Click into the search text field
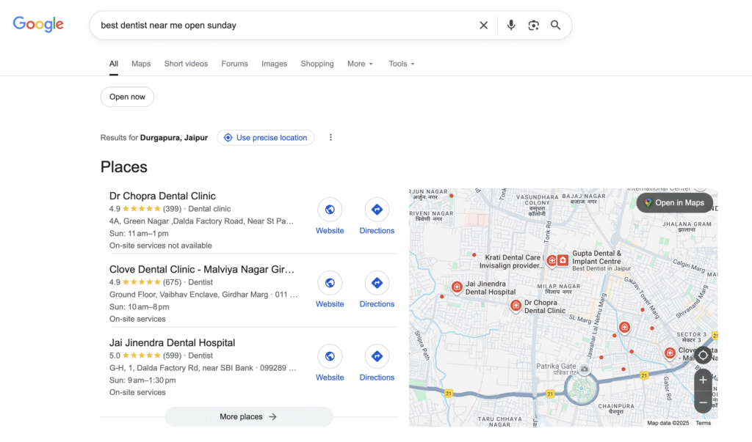The height and width of the screenshot is (442, 752). tap(279, 25)
